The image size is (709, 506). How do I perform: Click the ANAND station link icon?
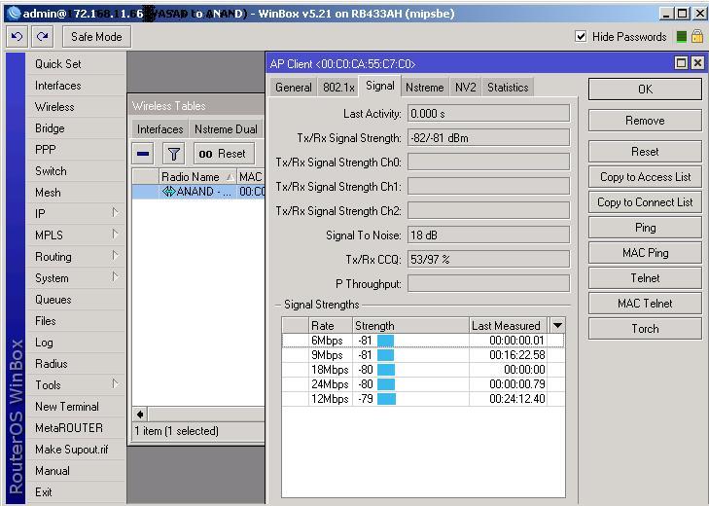click(x=168, y=192)
